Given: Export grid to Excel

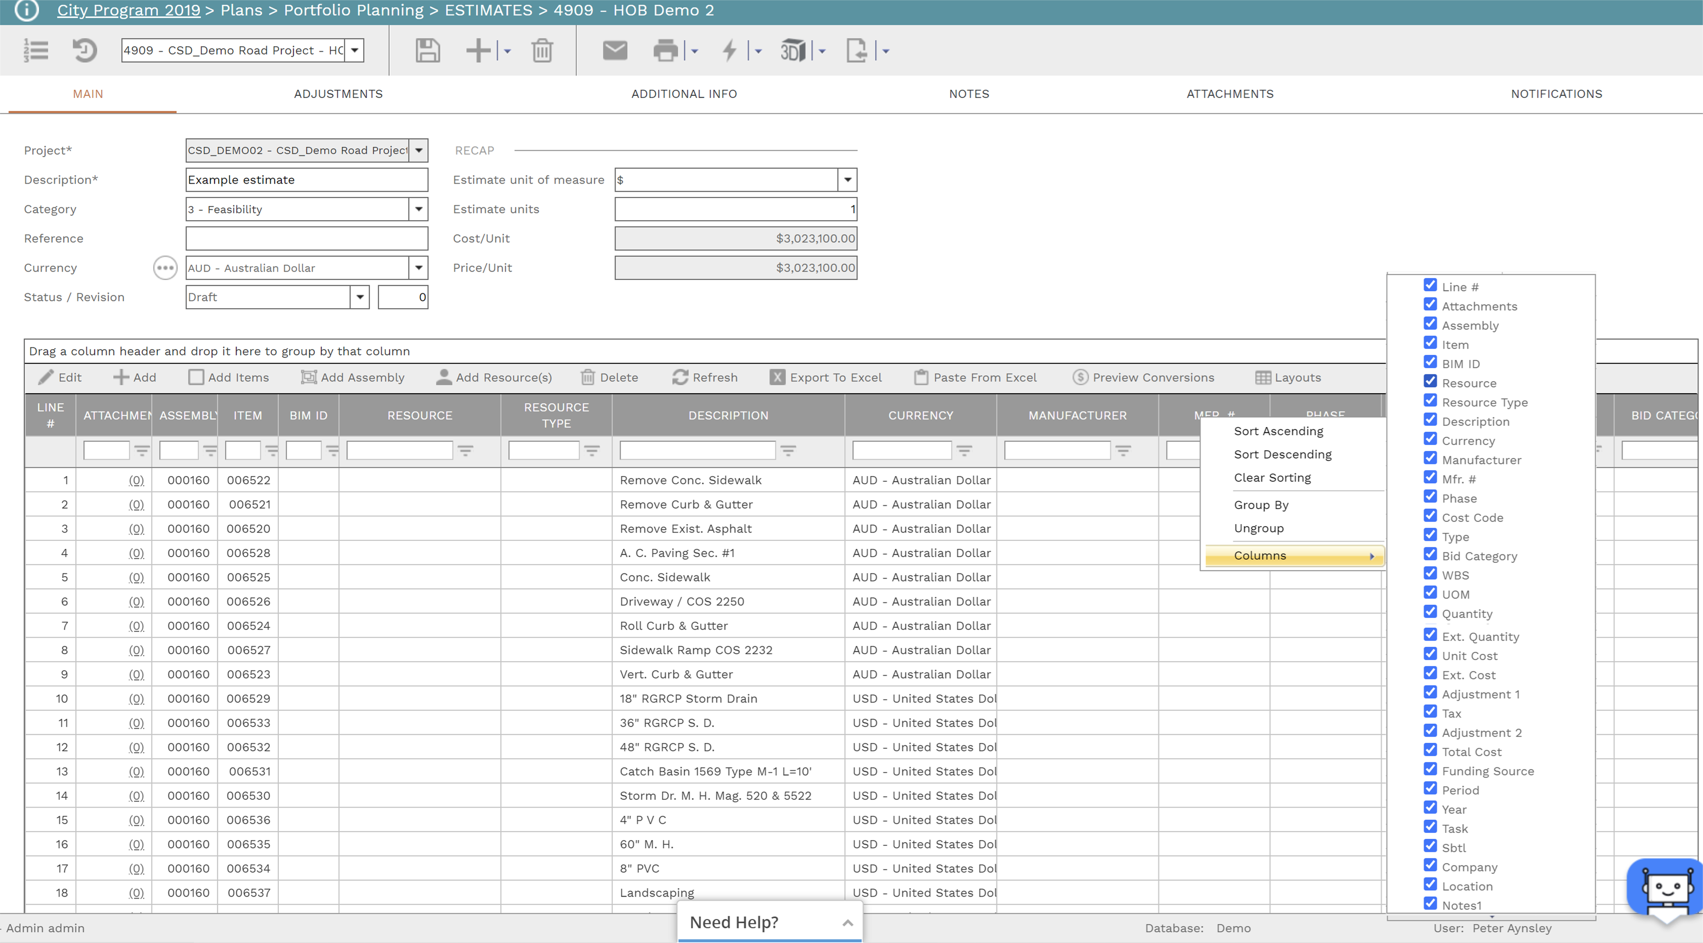Looking at the screenshot, I should pos(826,377).
